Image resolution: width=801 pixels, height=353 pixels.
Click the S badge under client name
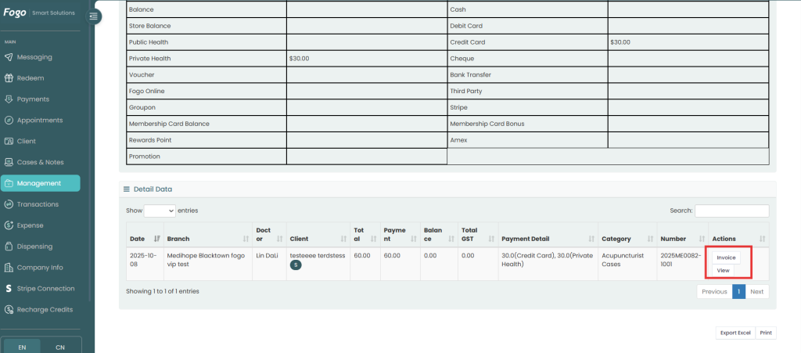pos(296,265)
